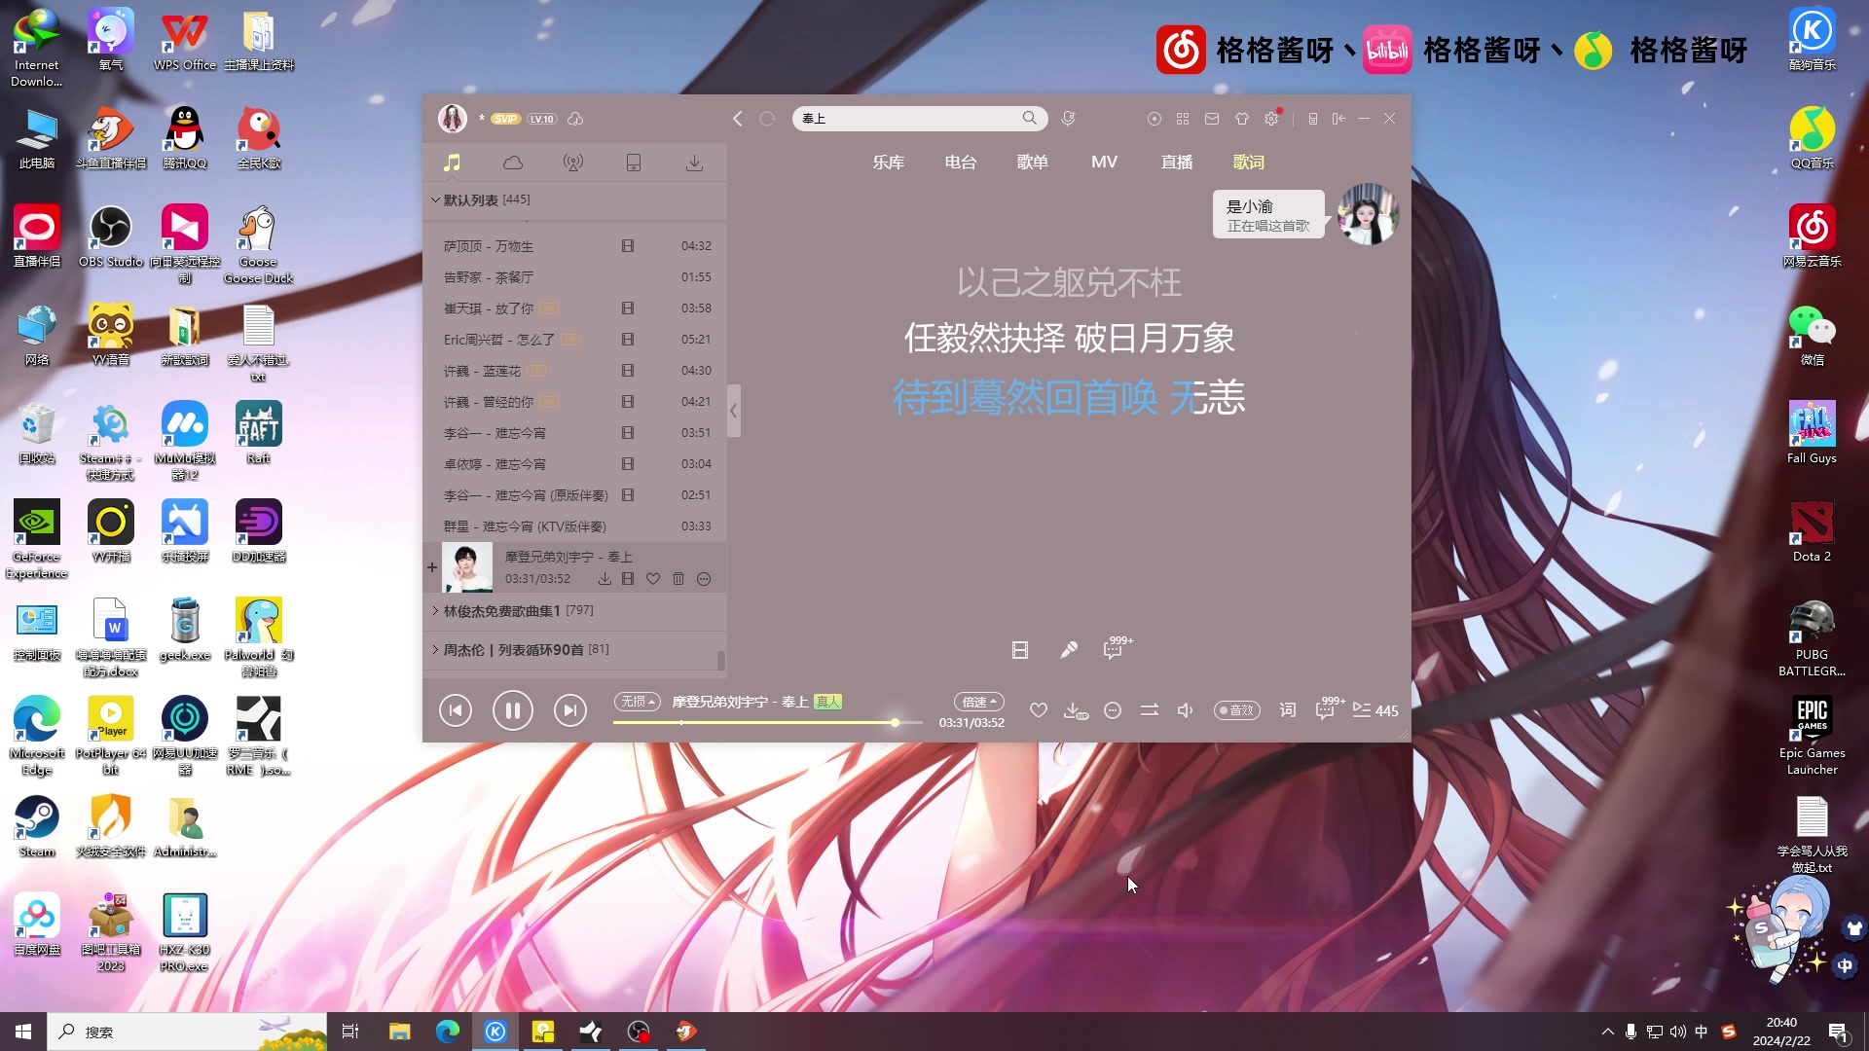Favorite the current song with the heart icon

click(1039, 711)
